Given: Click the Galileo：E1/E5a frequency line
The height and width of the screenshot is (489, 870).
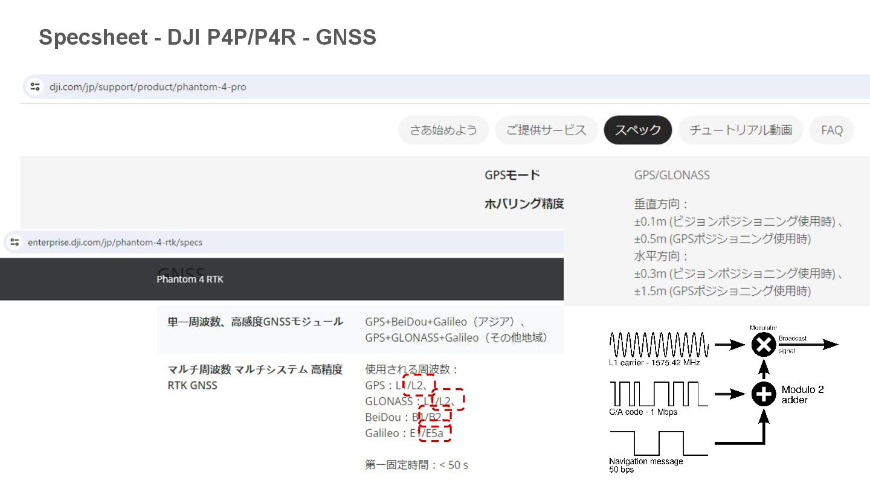Looking at the screenshot, I should (404, 433).
